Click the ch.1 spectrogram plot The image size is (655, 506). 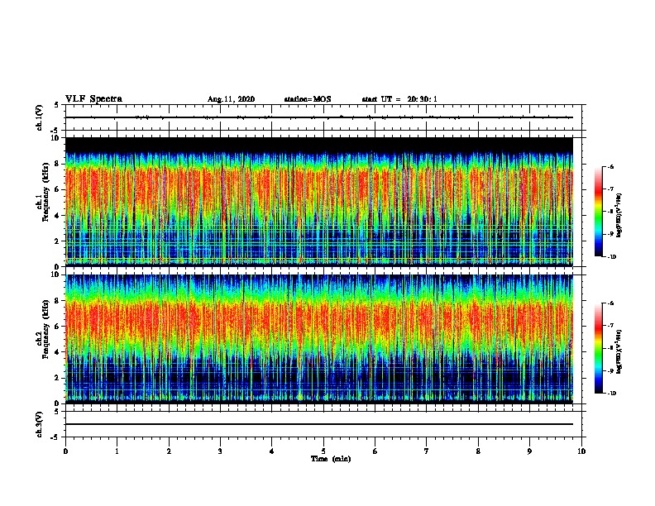click(x=319, y=202)
